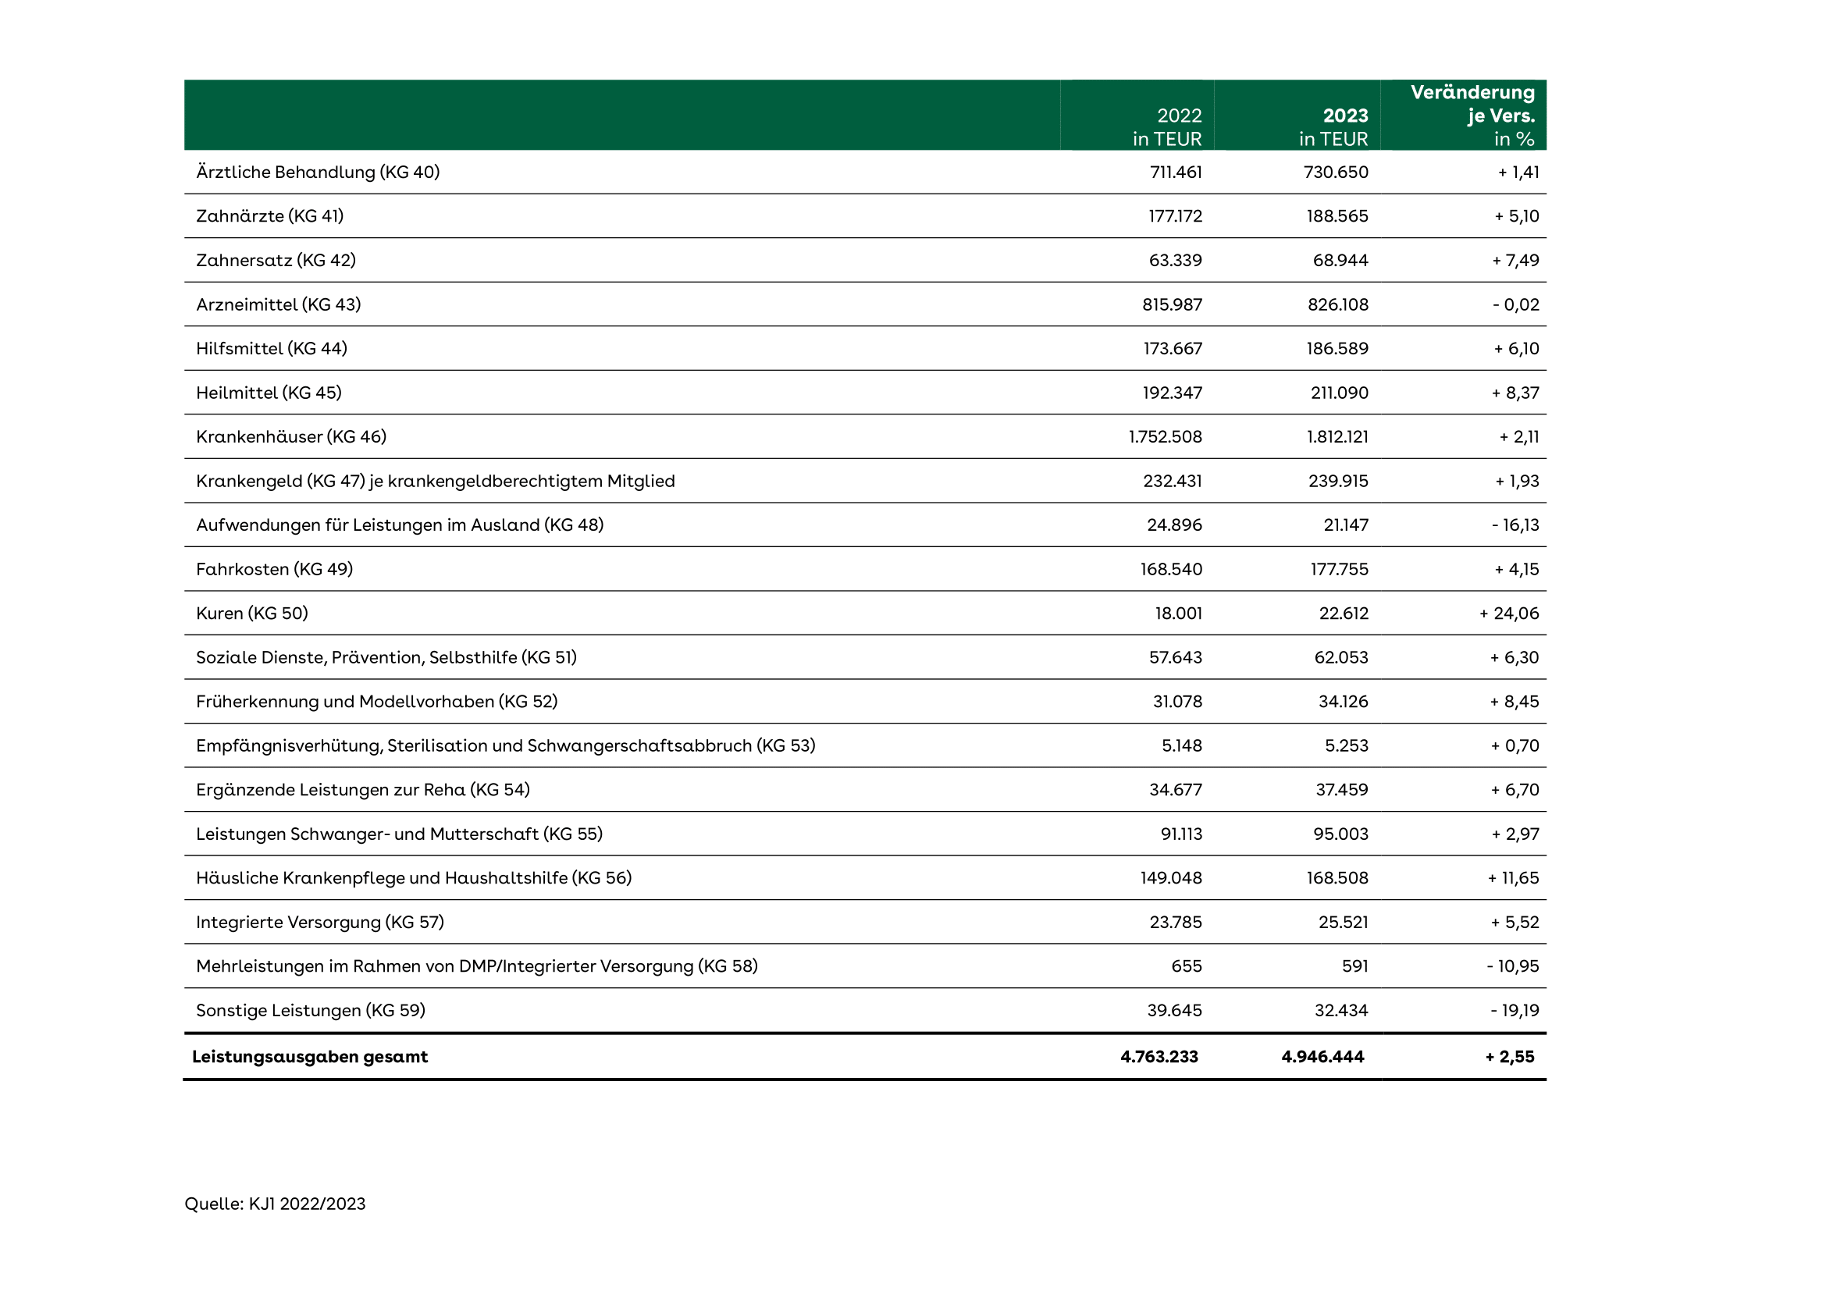Select the source note 'Quelle: KJ1 2022/2023'

(275, 1204)
